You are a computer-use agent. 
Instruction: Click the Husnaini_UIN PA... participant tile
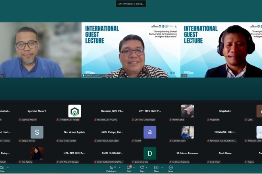(112, 111)
